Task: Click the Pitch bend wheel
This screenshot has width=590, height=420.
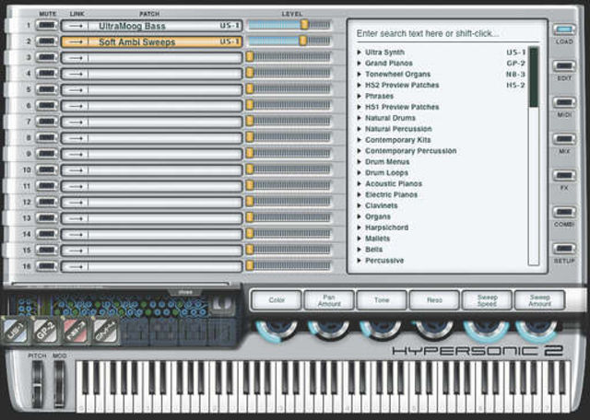Action: point(37,385)
